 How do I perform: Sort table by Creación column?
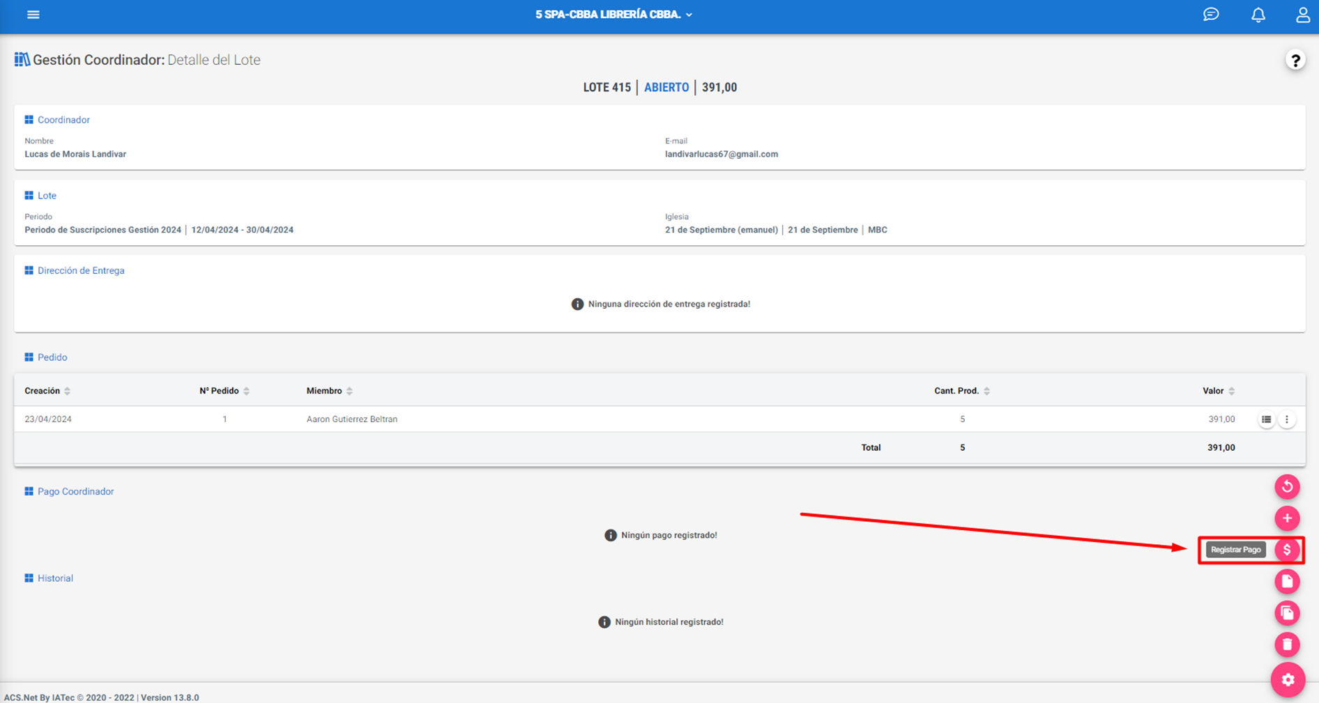tap(47, 391)
